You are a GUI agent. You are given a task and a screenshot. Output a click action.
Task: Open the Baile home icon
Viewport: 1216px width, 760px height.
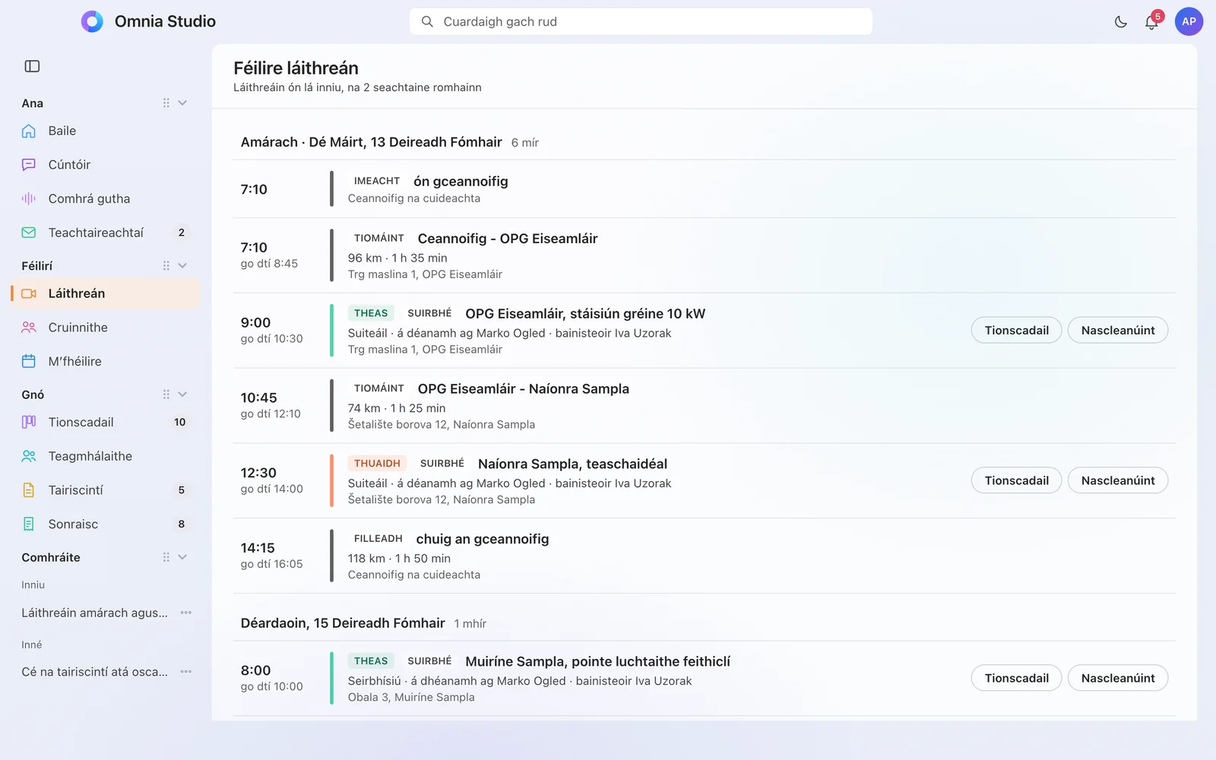(x=29, y=131)
